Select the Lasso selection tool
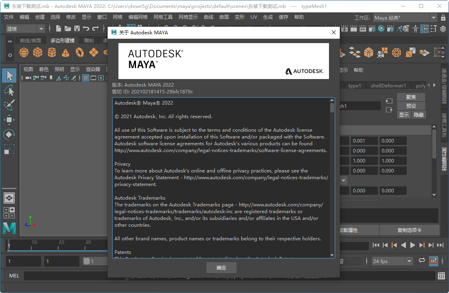This screenshot has width=449, height=293. point(9,90)
